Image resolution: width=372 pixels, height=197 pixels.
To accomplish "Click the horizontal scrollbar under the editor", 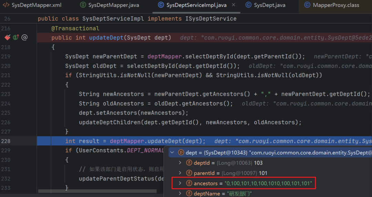I will point(97,191).
